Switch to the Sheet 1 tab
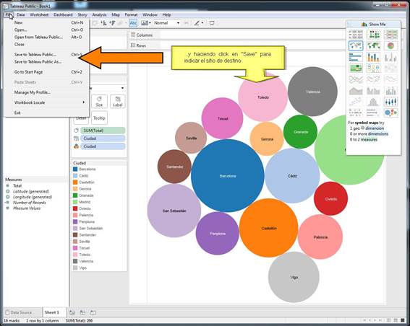410x326 pixels. 52,312
